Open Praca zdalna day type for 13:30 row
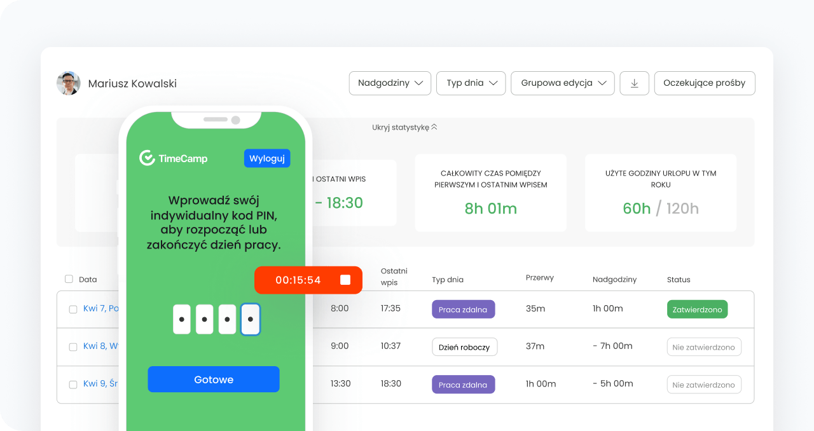Viewport: 814px width, 431px height. tap(463, 385)
